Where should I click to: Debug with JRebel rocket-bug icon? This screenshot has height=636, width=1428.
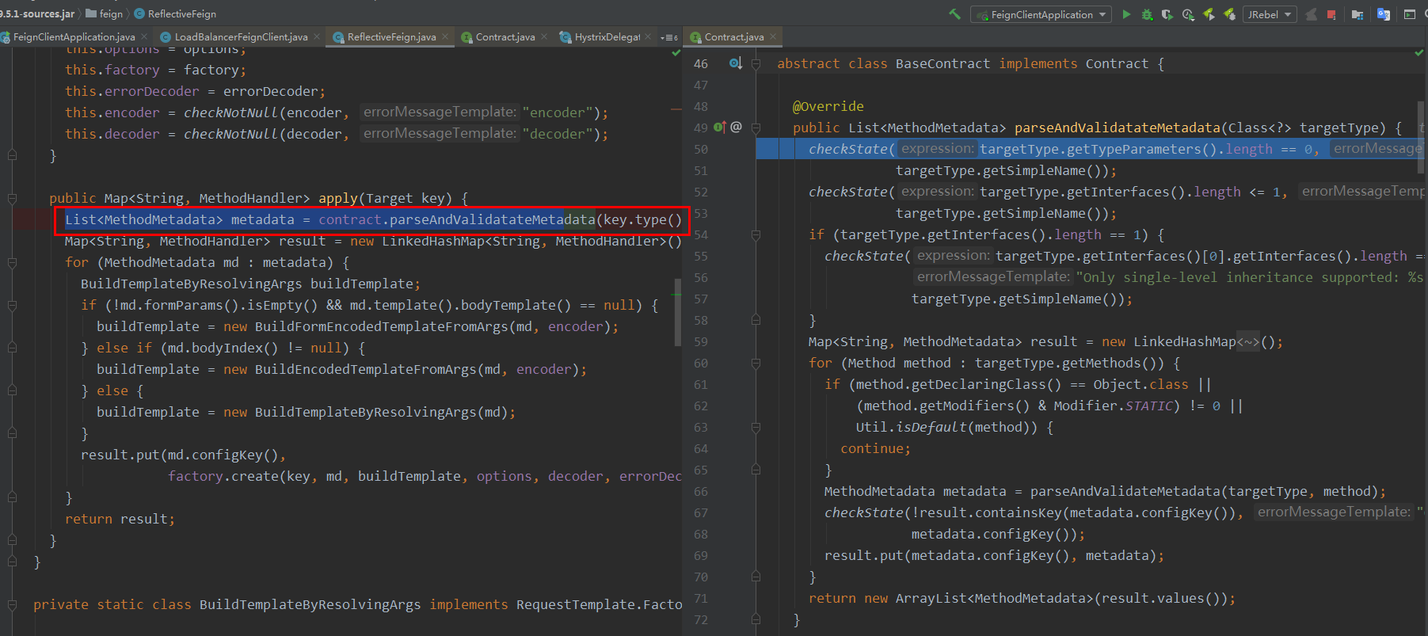(x=1229, y=14)
